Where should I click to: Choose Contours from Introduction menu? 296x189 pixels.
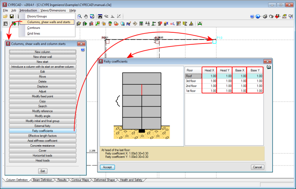pyautogui.click(x=47, y=28)
